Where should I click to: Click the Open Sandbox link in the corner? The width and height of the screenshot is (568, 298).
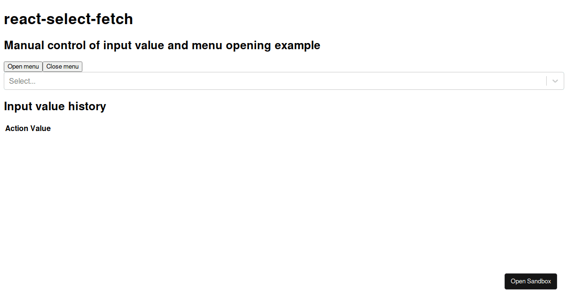pos(531,281)
